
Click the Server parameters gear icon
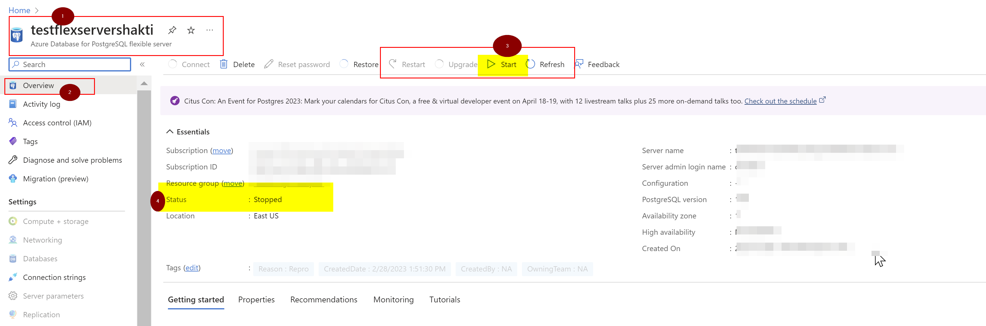tap(13, 296)
